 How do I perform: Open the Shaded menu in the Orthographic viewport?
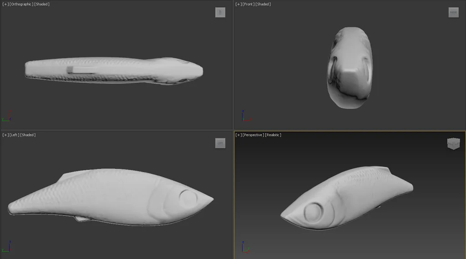(x=42, y=4)
